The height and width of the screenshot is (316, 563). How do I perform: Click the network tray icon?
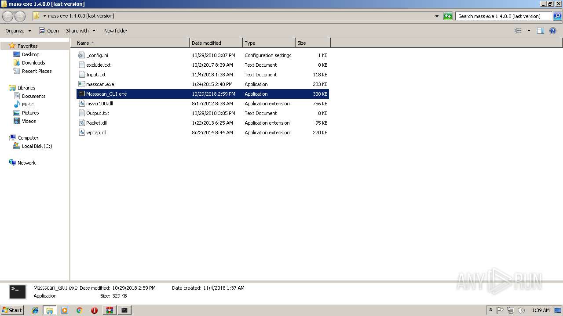pos(511,310)
